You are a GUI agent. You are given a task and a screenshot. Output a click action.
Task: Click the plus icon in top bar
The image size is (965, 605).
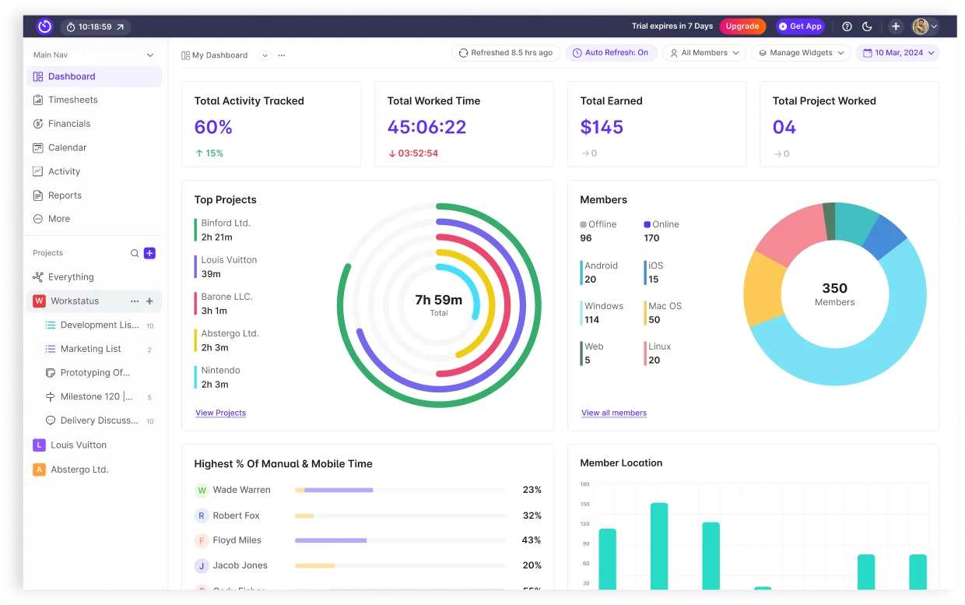[x=896, y=26]
